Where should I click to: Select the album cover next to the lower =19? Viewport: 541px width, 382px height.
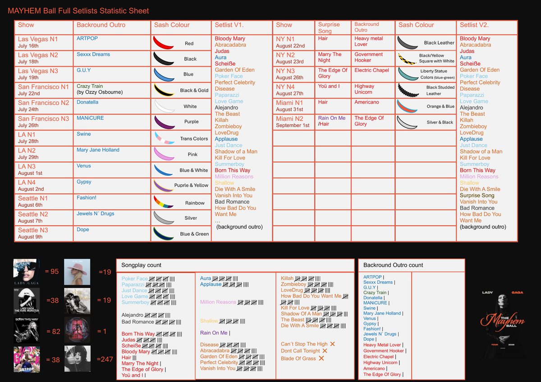[77, 300]
